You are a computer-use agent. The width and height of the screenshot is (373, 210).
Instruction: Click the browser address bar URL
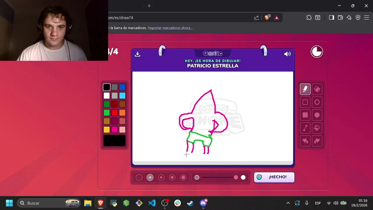point(120,17)
